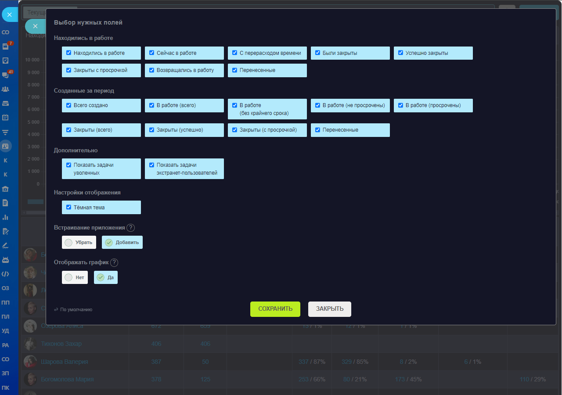
Task: Toggle В работе (без крайнего срока) checkbox
Action: 234,105
